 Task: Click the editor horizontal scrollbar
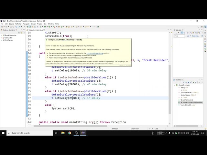tap(71, 126)
